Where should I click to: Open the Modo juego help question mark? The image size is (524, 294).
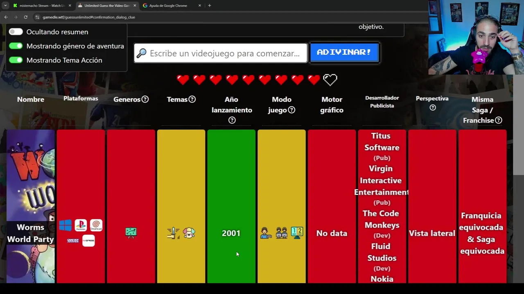coord(291,110)
